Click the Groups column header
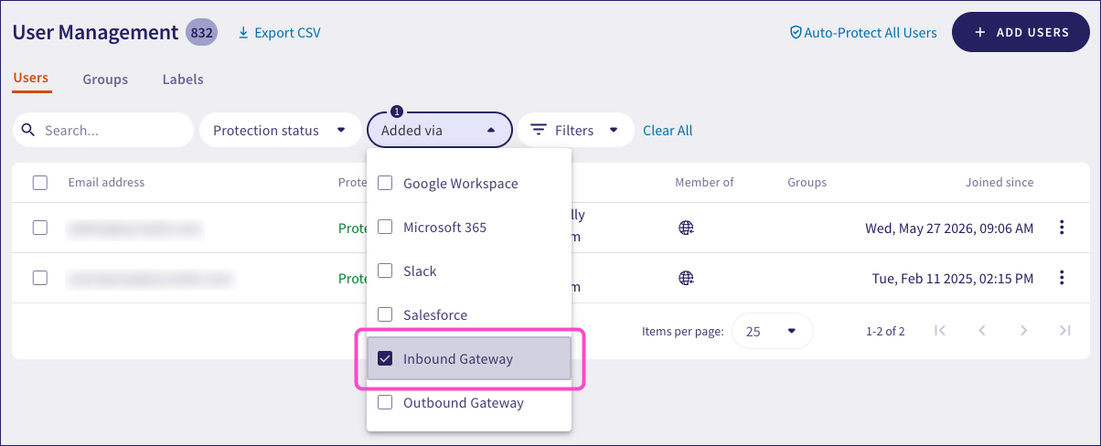 tap(807, 183)
